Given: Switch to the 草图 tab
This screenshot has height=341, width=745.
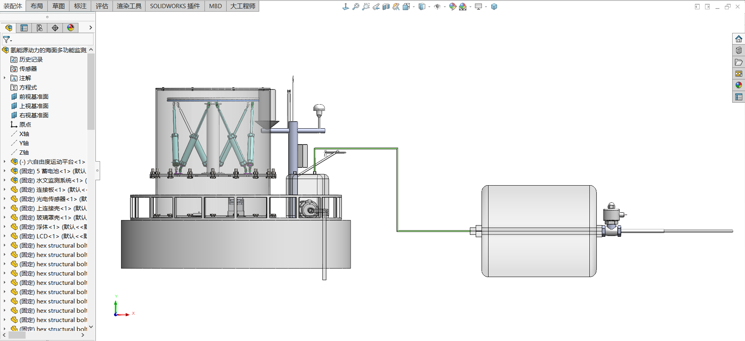Looking at the screenshot, I should [59, 6].
